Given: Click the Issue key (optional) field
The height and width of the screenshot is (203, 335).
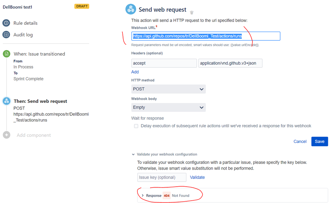Looking at the screenshot, I should coord(162,177).
